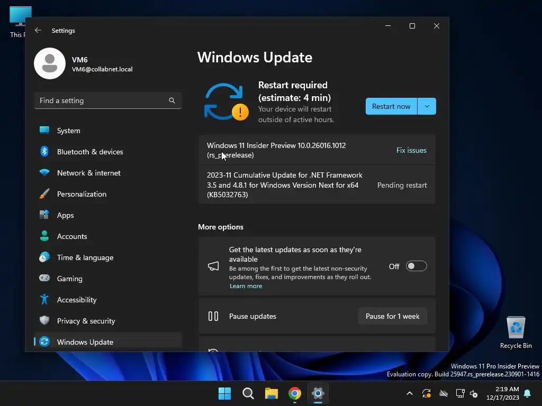Expand the Restart now dropdown arrow
Screen dimensions: 542x406
(427, 106)
